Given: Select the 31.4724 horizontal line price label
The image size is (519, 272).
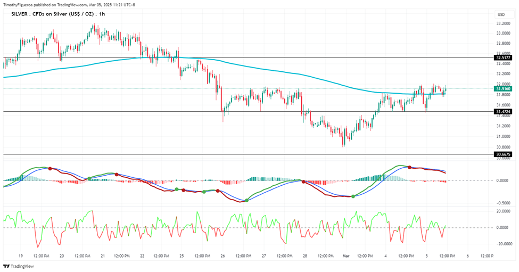Looking at the screenshot, I should point(504,111).
